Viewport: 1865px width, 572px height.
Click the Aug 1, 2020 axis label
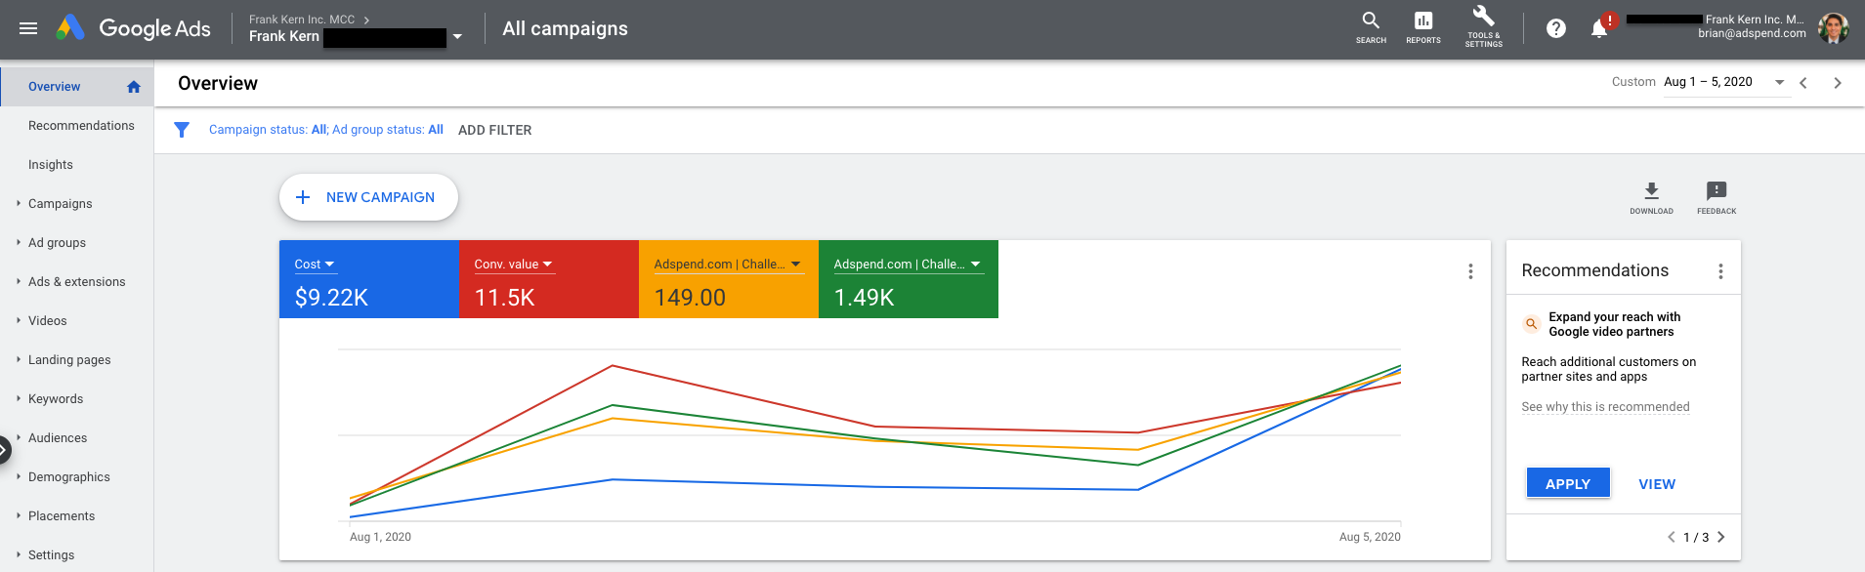(380, 537)
